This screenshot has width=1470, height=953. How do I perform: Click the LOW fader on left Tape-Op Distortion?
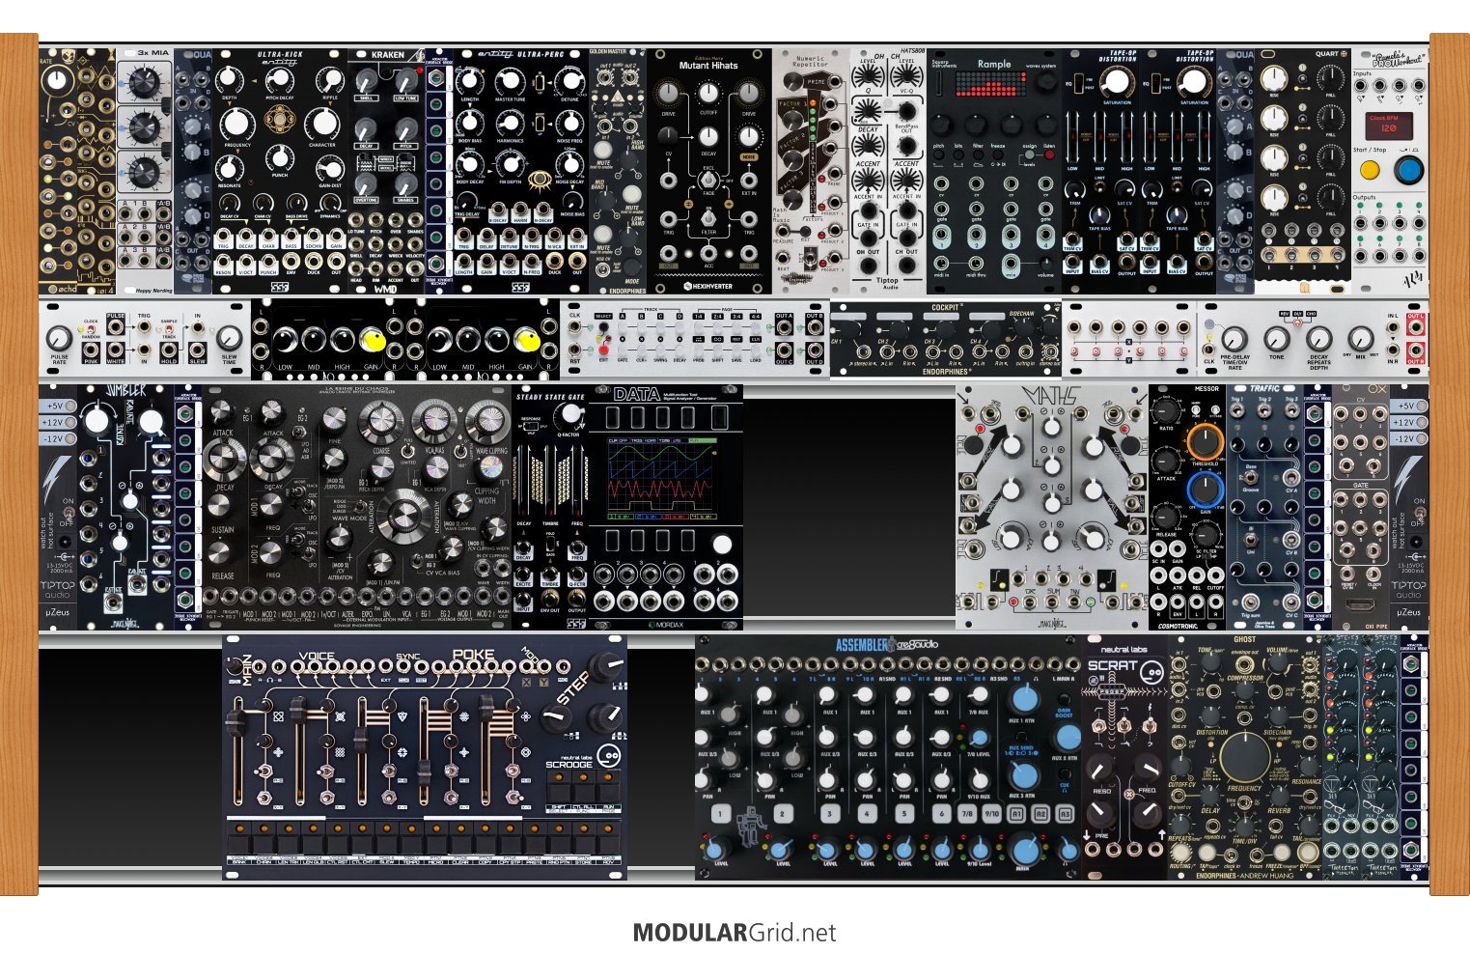(1072, 135)
